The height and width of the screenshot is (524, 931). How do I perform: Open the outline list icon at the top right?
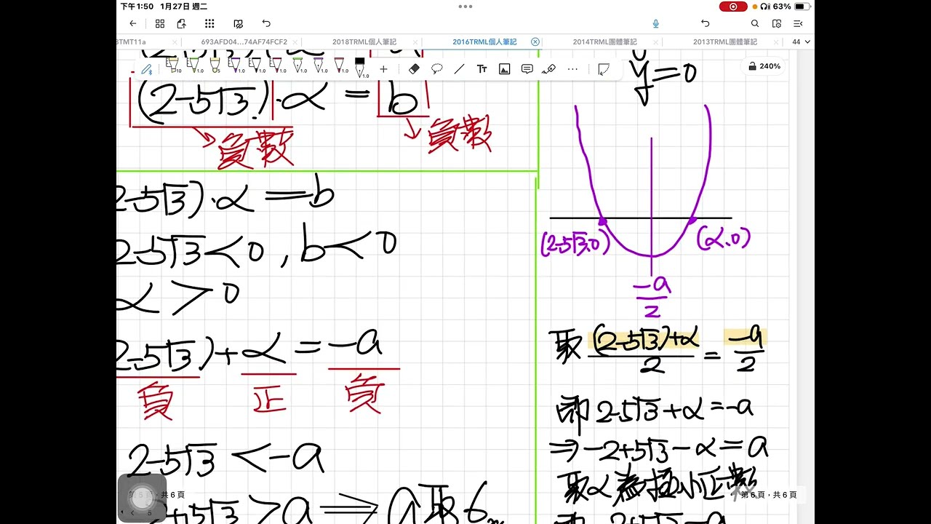point(798,23)
